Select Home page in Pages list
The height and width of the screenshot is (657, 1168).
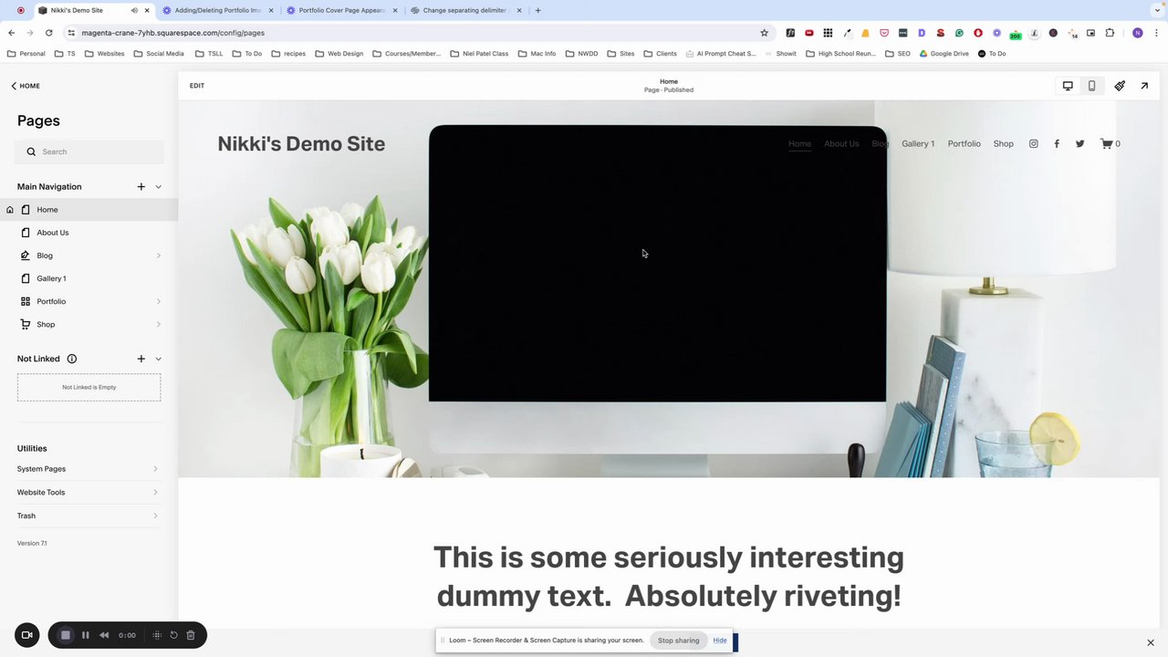point(89,210)
